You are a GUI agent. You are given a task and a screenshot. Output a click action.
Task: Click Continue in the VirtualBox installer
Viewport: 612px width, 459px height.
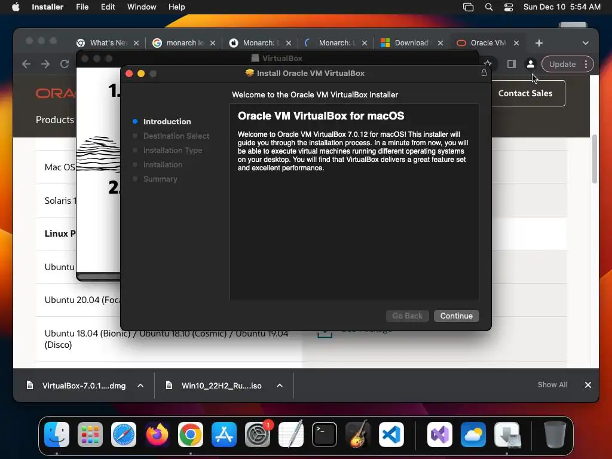(x=456, y=316)
